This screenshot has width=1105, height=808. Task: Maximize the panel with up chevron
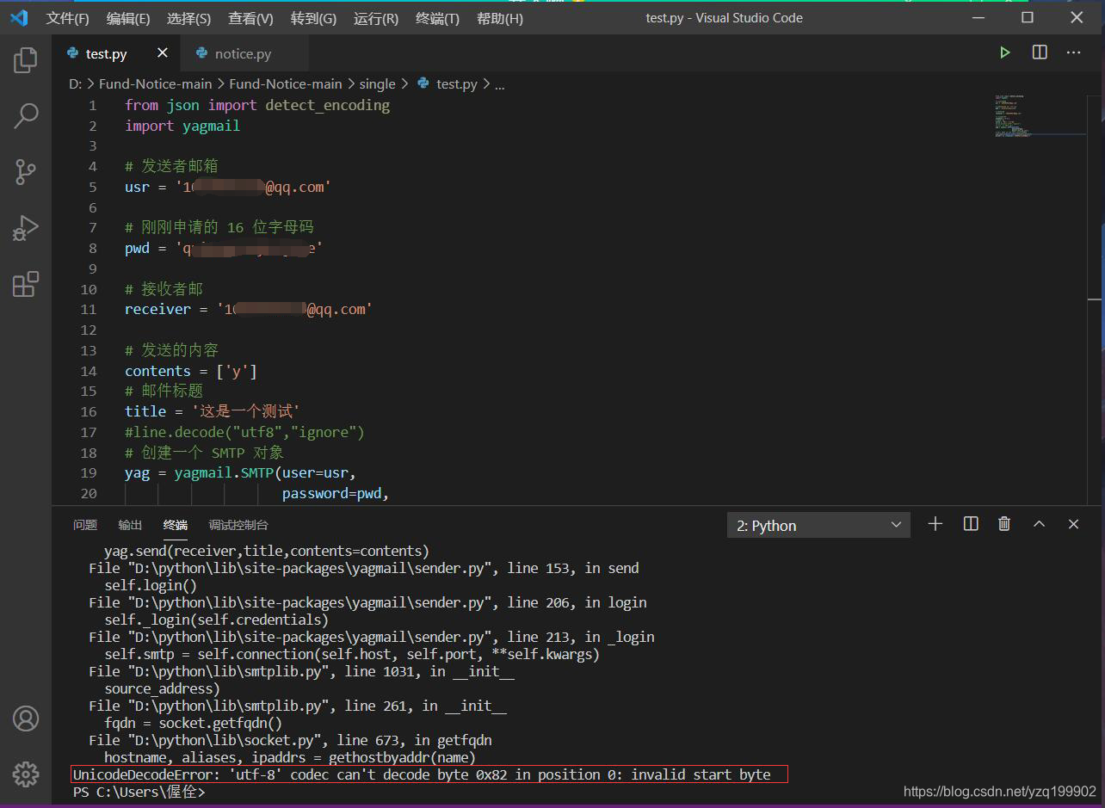pos(1039,524)
